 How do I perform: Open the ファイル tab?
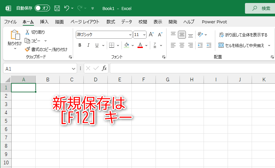(x=10, y=22)
